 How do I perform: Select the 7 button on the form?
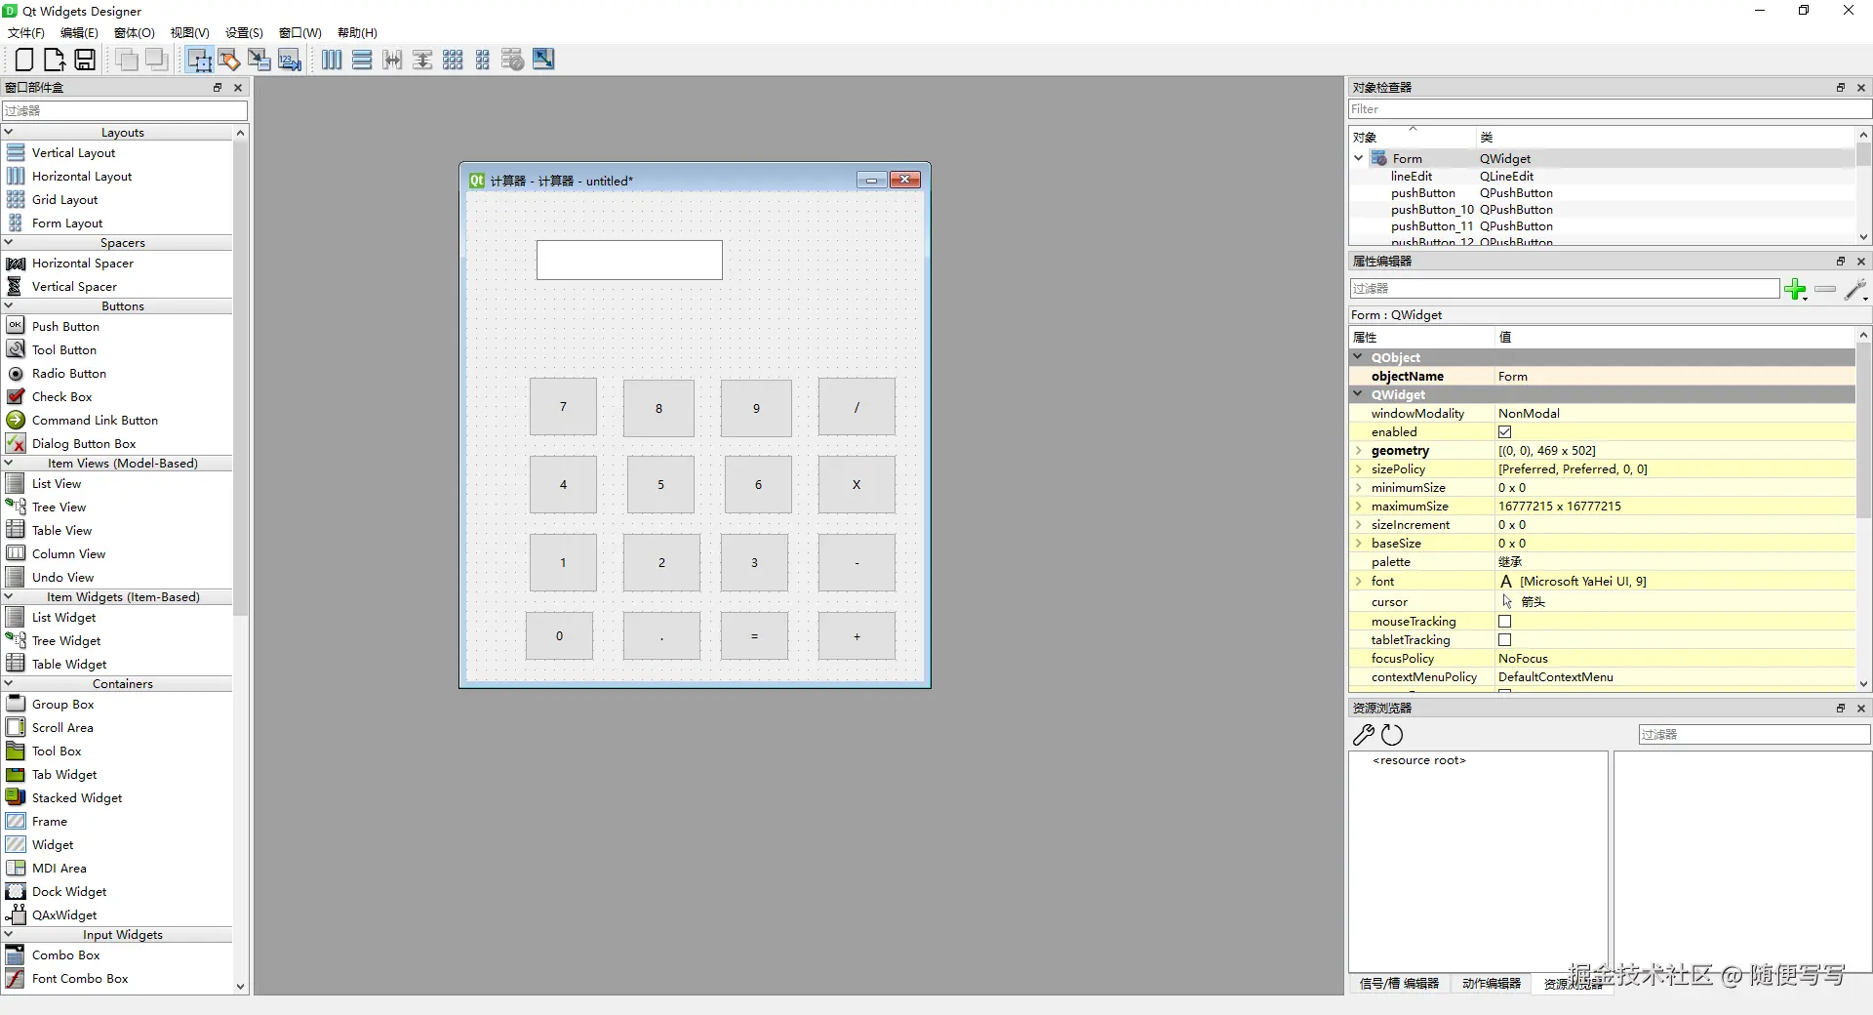(x=563, y=406)
